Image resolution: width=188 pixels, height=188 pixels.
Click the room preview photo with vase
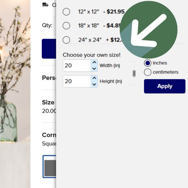click(x=15, y=94)
